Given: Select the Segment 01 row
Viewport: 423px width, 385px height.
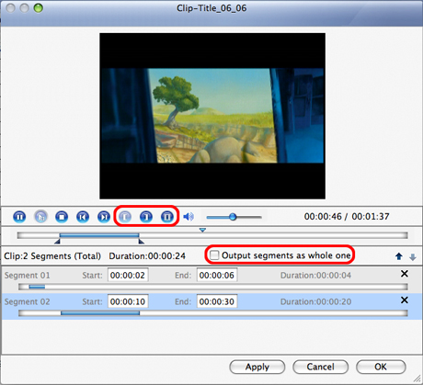Looking at the screenshot, I should click(211, 279).
